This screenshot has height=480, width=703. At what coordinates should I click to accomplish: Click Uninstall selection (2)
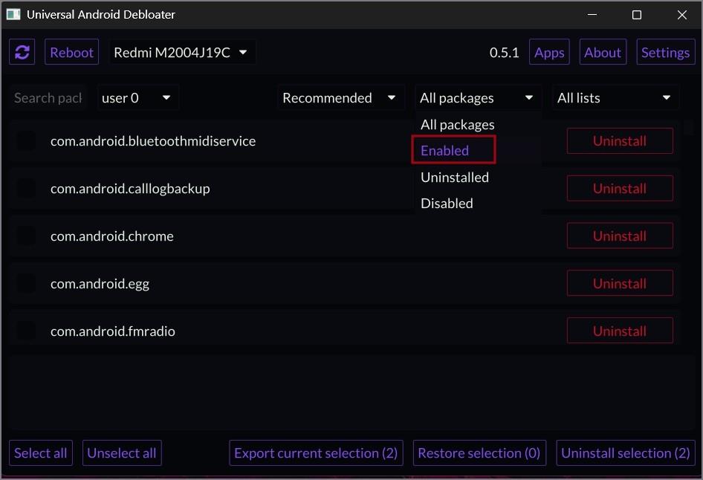pyautogui.click(x=626, y=453)
